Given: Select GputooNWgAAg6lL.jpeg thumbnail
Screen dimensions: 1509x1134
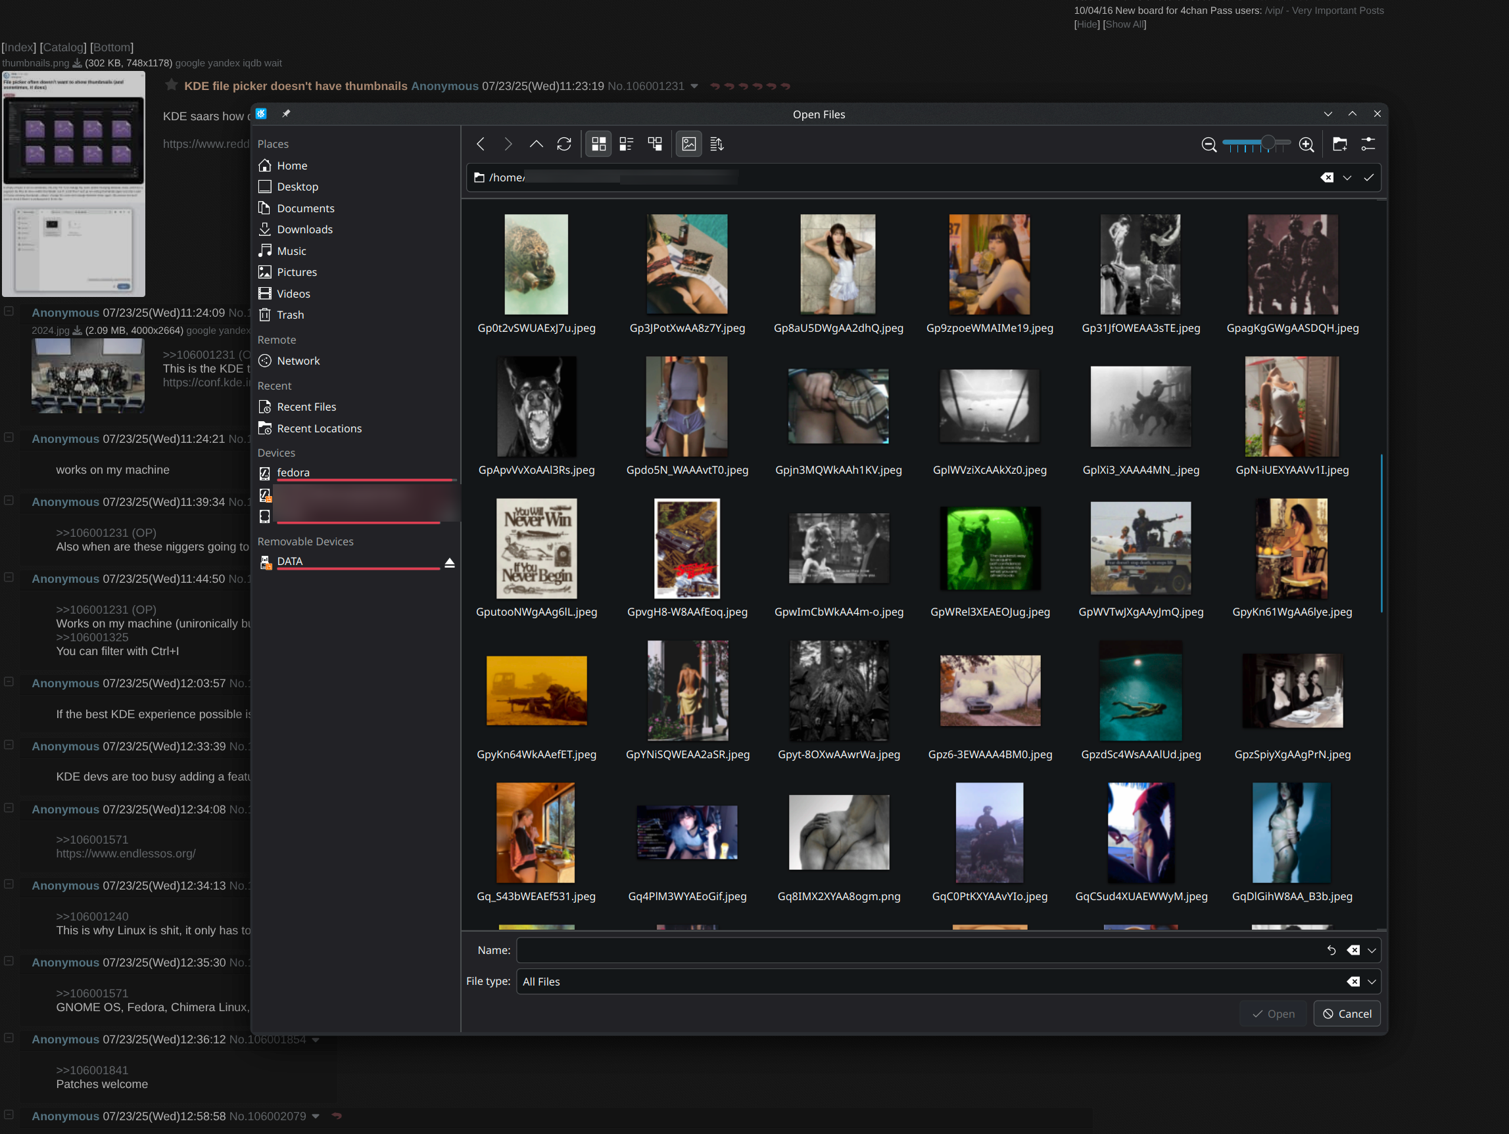Looking at the screenshot, I should coord(536,549).
